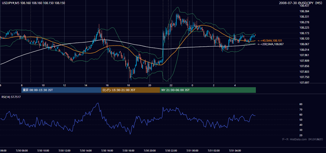Click RSI scale value 80
The width and height of the screenshot is (326, 153).
pos(301,104)
